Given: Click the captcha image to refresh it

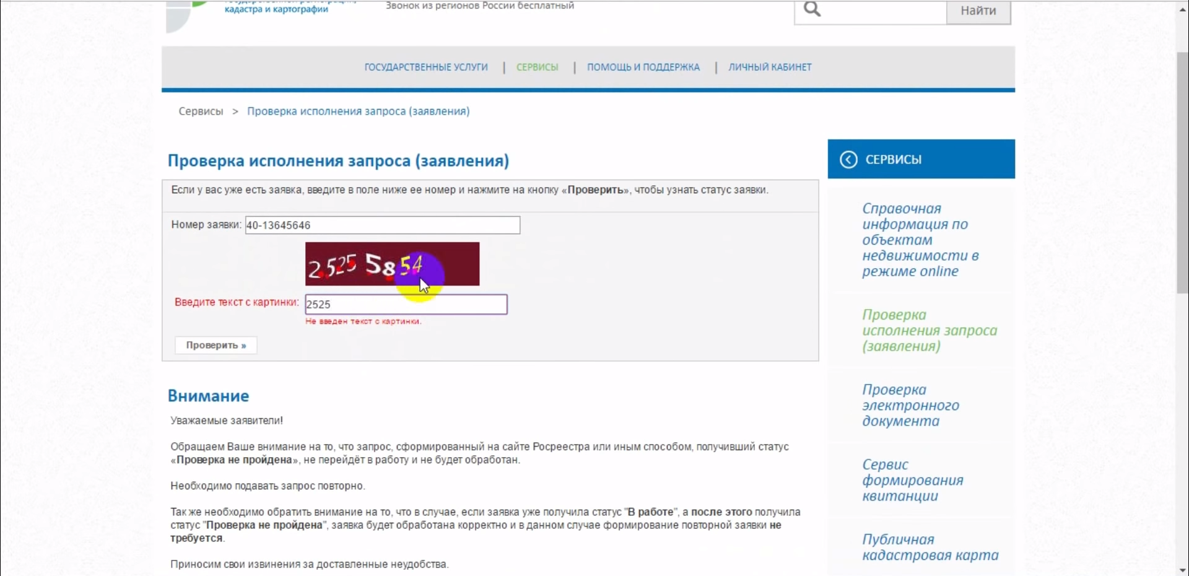Looking at the screenshot, I should coord(392,264).
